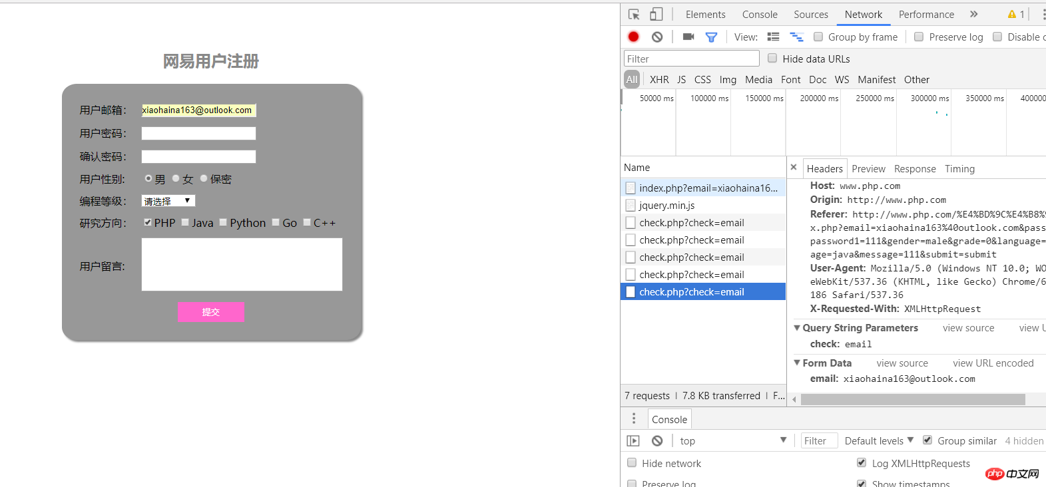The height and width of the screenshot is (487, 1046).
Task: Filter requests by CSS type
Action: pos(702,80)
